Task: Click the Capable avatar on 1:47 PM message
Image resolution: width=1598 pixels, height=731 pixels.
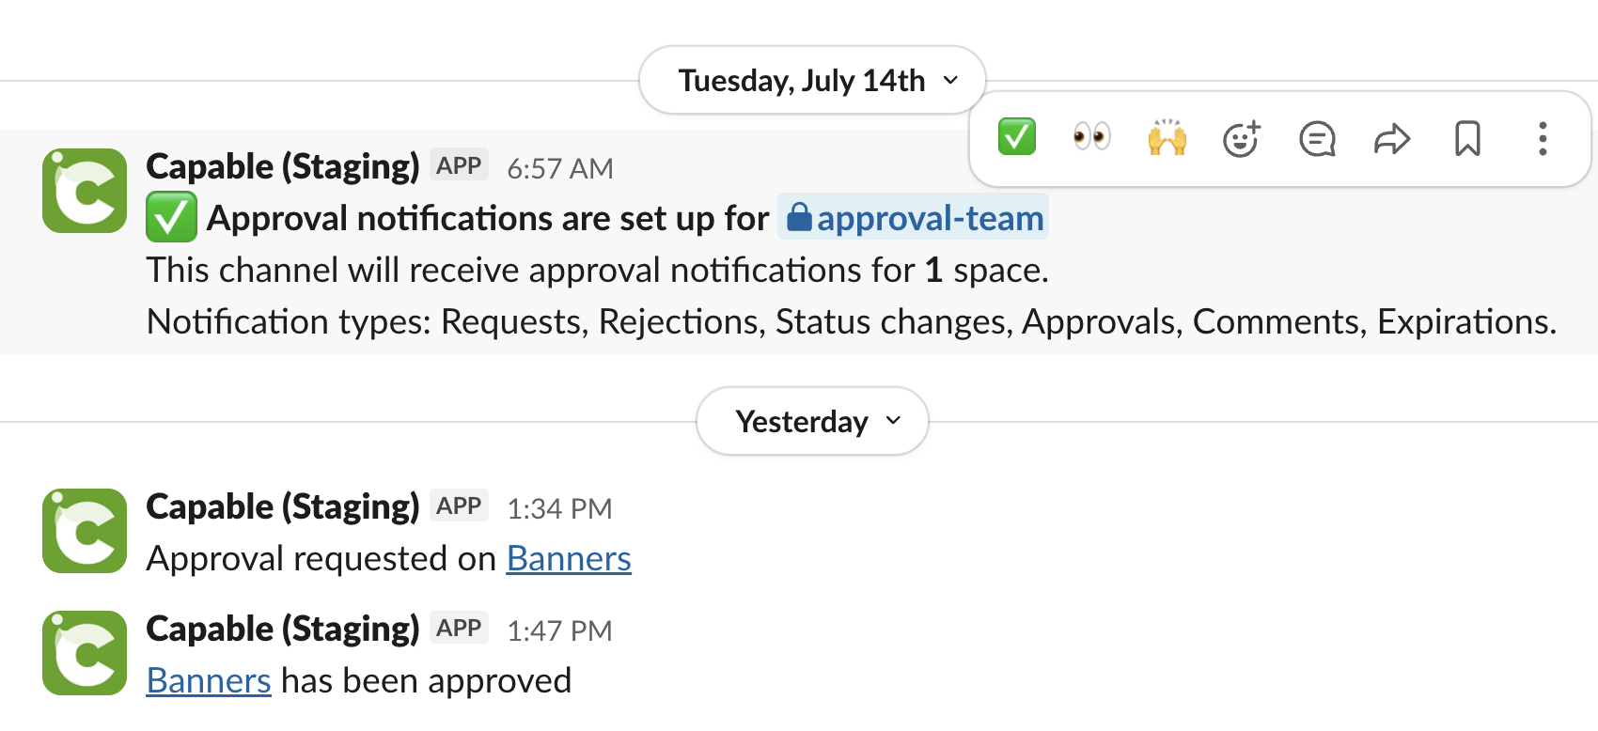Action: point(85,653)
